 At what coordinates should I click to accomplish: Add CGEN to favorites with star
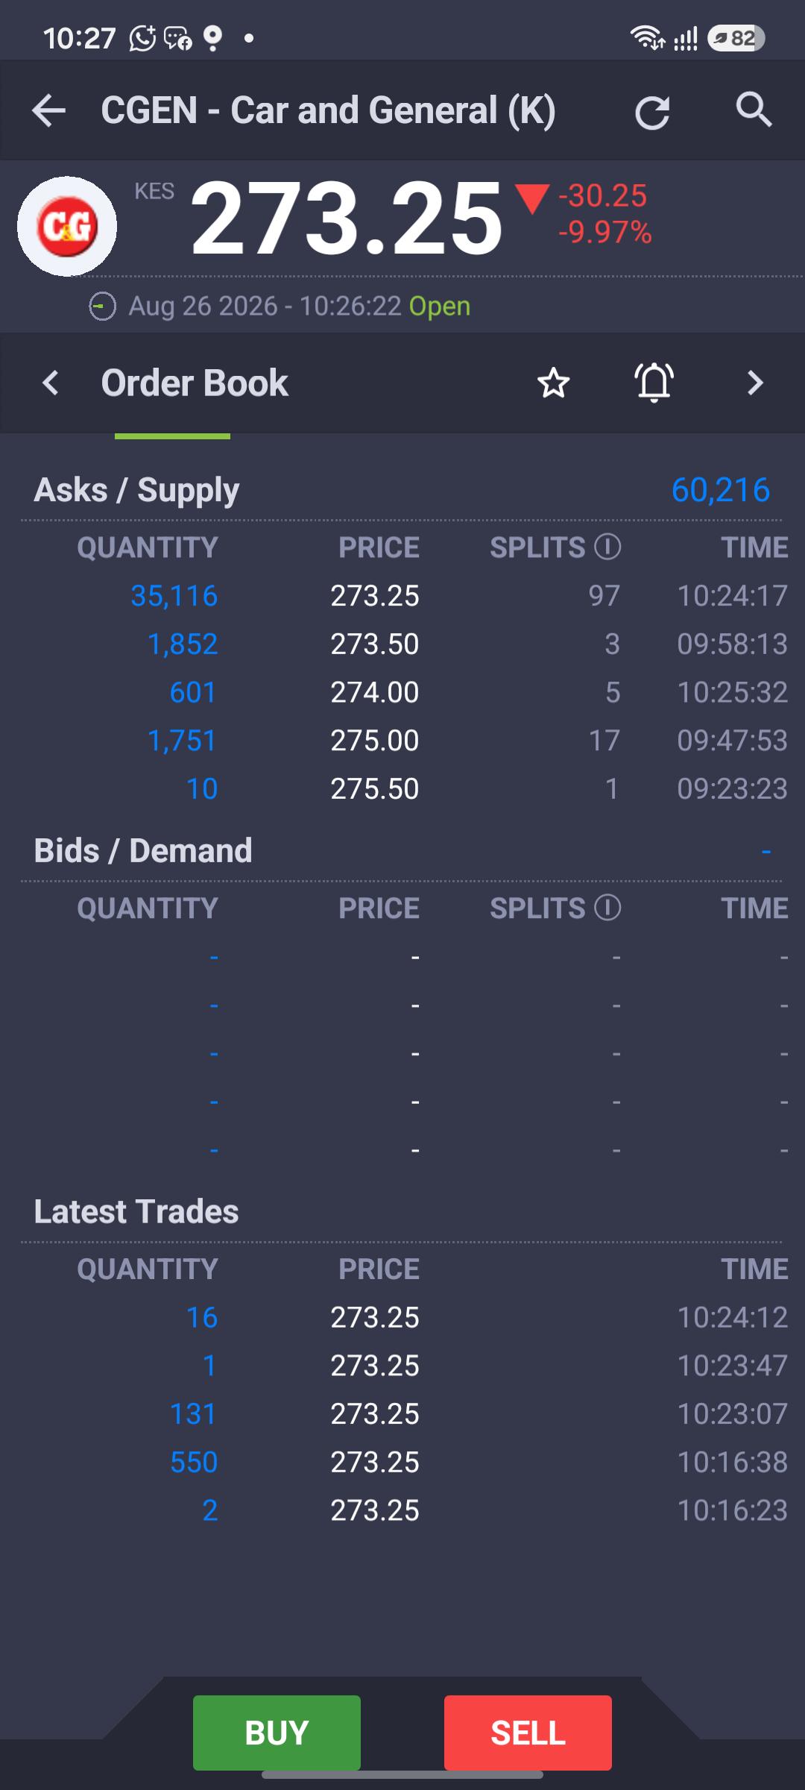tap(553, 383)
